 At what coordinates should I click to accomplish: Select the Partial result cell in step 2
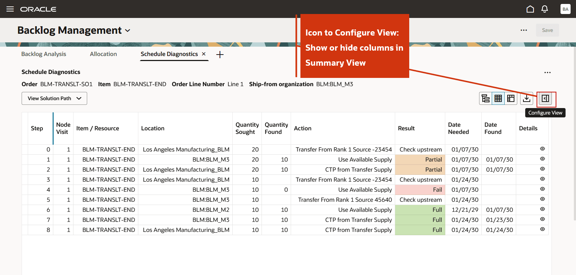click(x=420, y=170)
